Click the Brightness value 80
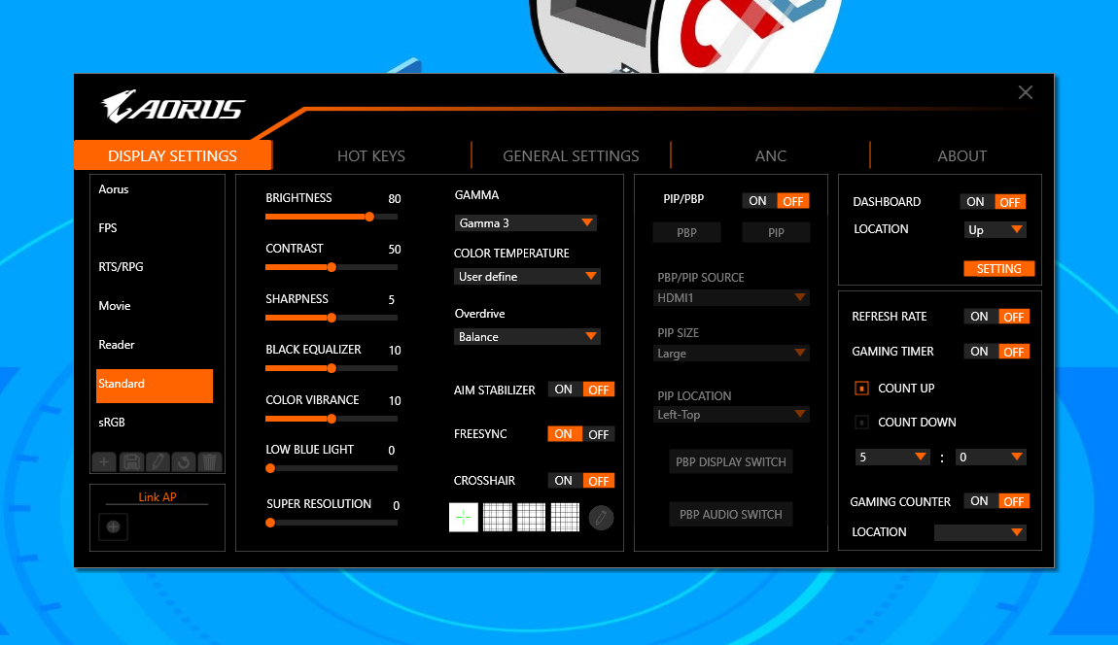The height and width of the screenshot is (645, 1118). pos(395,199)
